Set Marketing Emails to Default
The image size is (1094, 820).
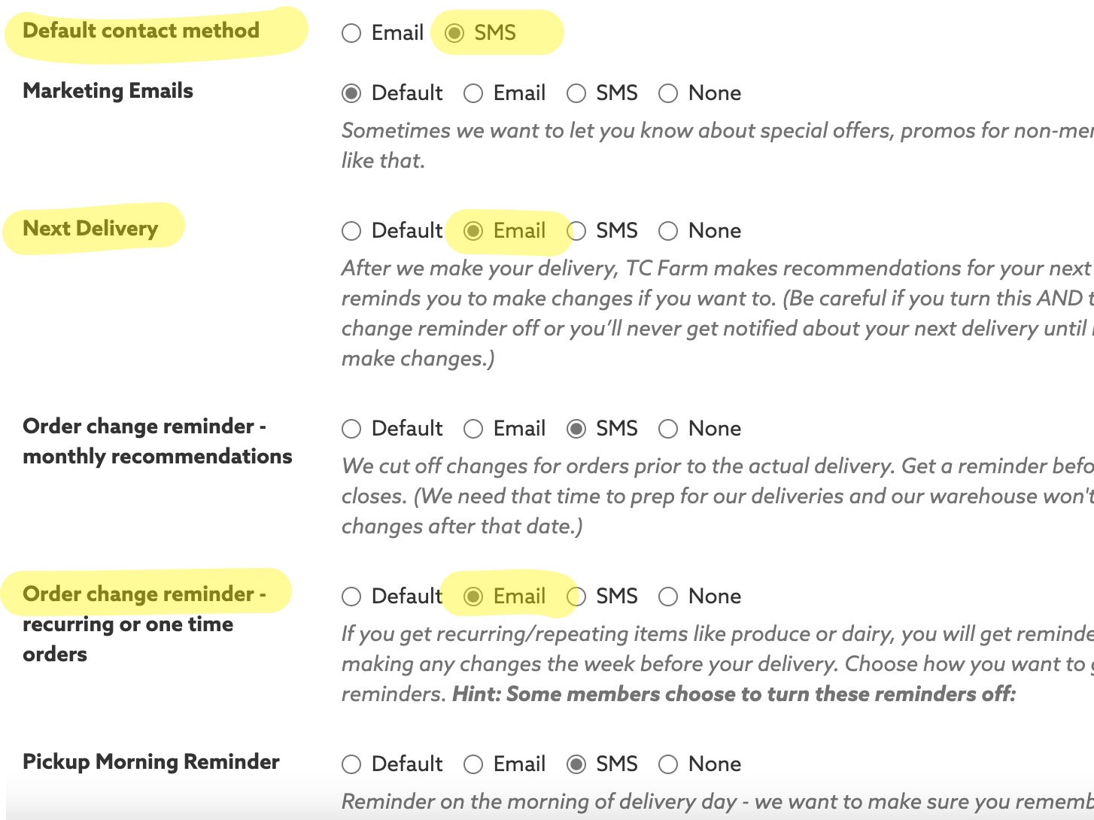[x=351, y=93]
